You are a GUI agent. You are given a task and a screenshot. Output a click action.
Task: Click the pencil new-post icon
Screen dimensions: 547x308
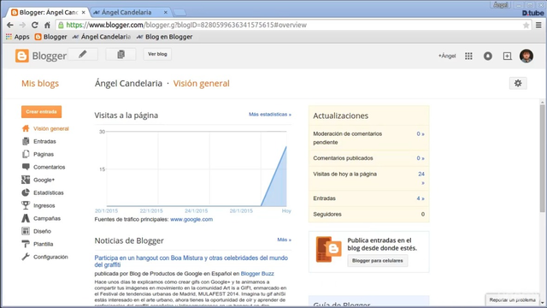tap(83, 55)
